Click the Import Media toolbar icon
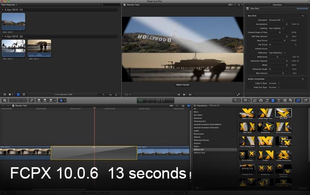This screenshot has height=195, width=310. pos(5,100)
